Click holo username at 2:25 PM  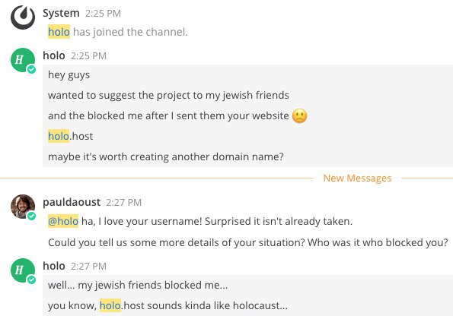pos(54,55)
